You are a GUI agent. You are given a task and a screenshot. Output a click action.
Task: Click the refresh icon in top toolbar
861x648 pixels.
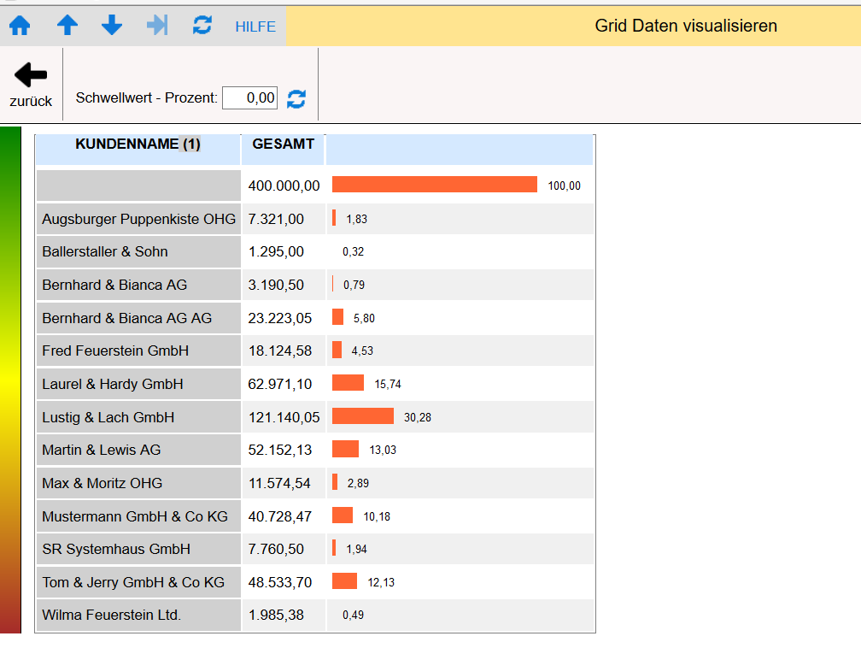coord(202,26)
